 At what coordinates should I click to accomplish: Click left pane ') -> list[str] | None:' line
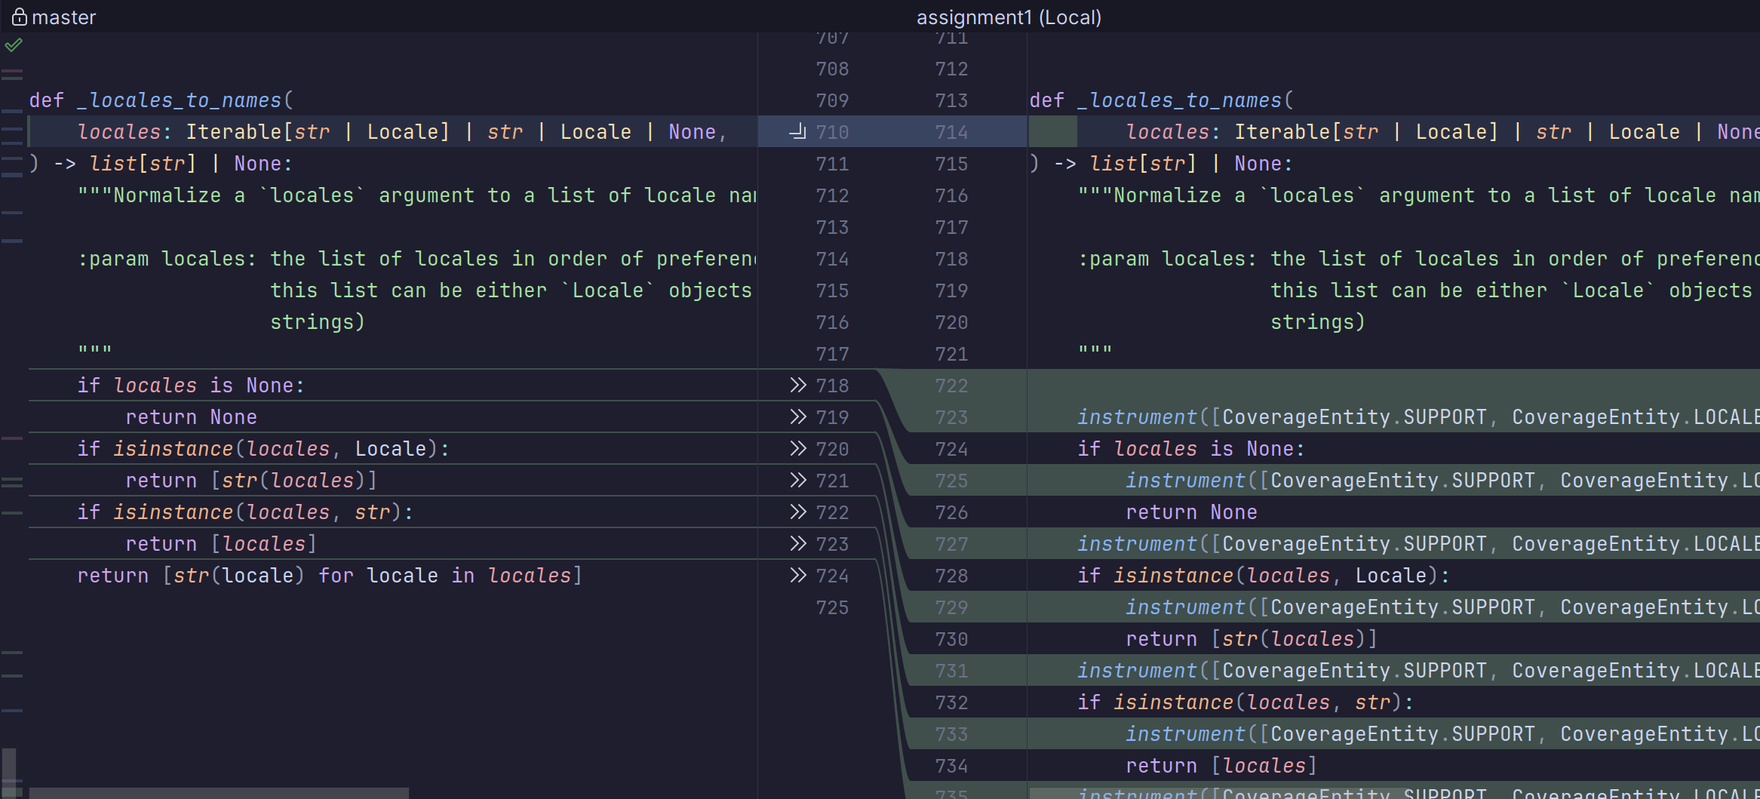[161, 164]
